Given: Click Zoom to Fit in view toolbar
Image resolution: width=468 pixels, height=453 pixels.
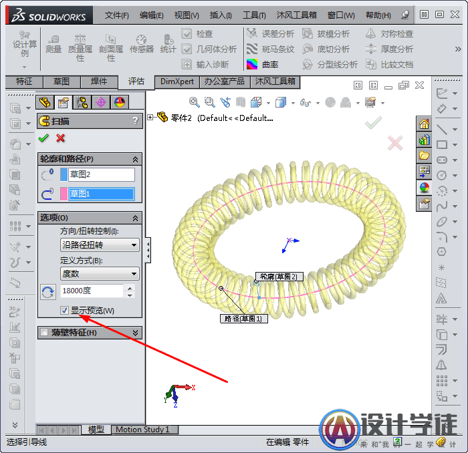Looking at the screenshot, I should click(x=195, y=102).
